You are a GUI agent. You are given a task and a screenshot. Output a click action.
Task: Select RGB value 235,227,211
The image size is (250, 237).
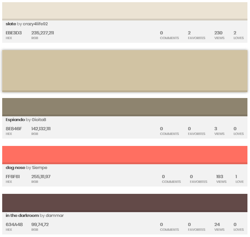pyautogui.click(x=42, y=33)
